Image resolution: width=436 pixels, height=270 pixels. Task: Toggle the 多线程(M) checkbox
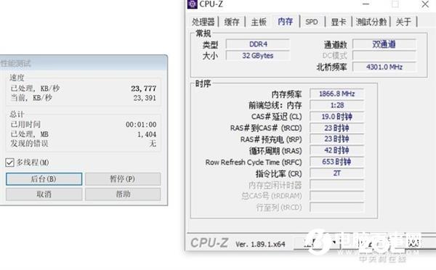(9, 163)
